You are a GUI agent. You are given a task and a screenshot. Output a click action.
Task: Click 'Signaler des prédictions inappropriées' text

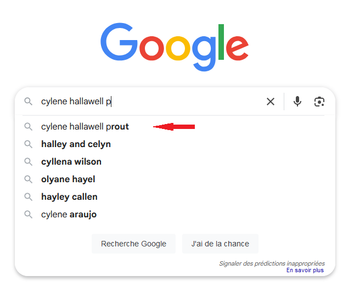coord(272,263)
